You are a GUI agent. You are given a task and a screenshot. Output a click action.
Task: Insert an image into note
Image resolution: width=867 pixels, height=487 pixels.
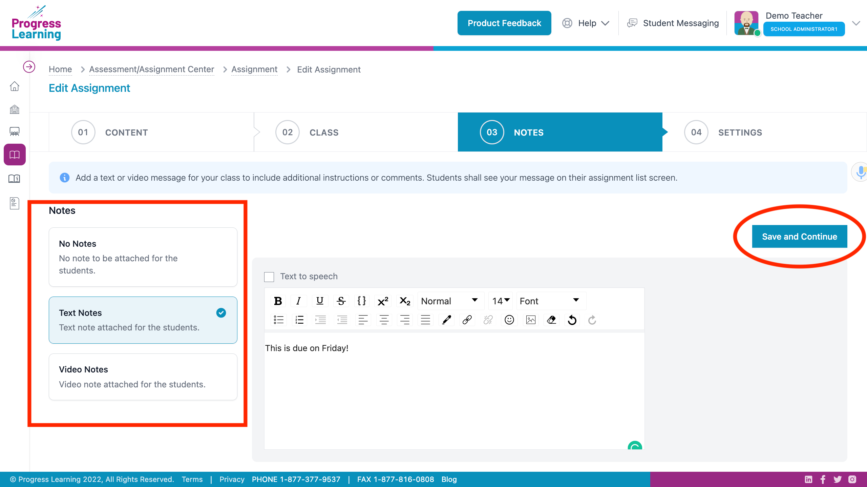tap(531, 320)
